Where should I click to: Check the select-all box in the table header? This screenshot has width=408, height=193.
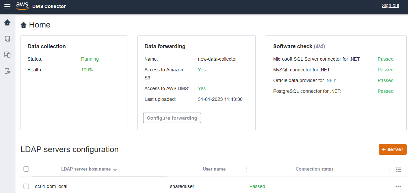pyautogui.click(x=26, y=169)
